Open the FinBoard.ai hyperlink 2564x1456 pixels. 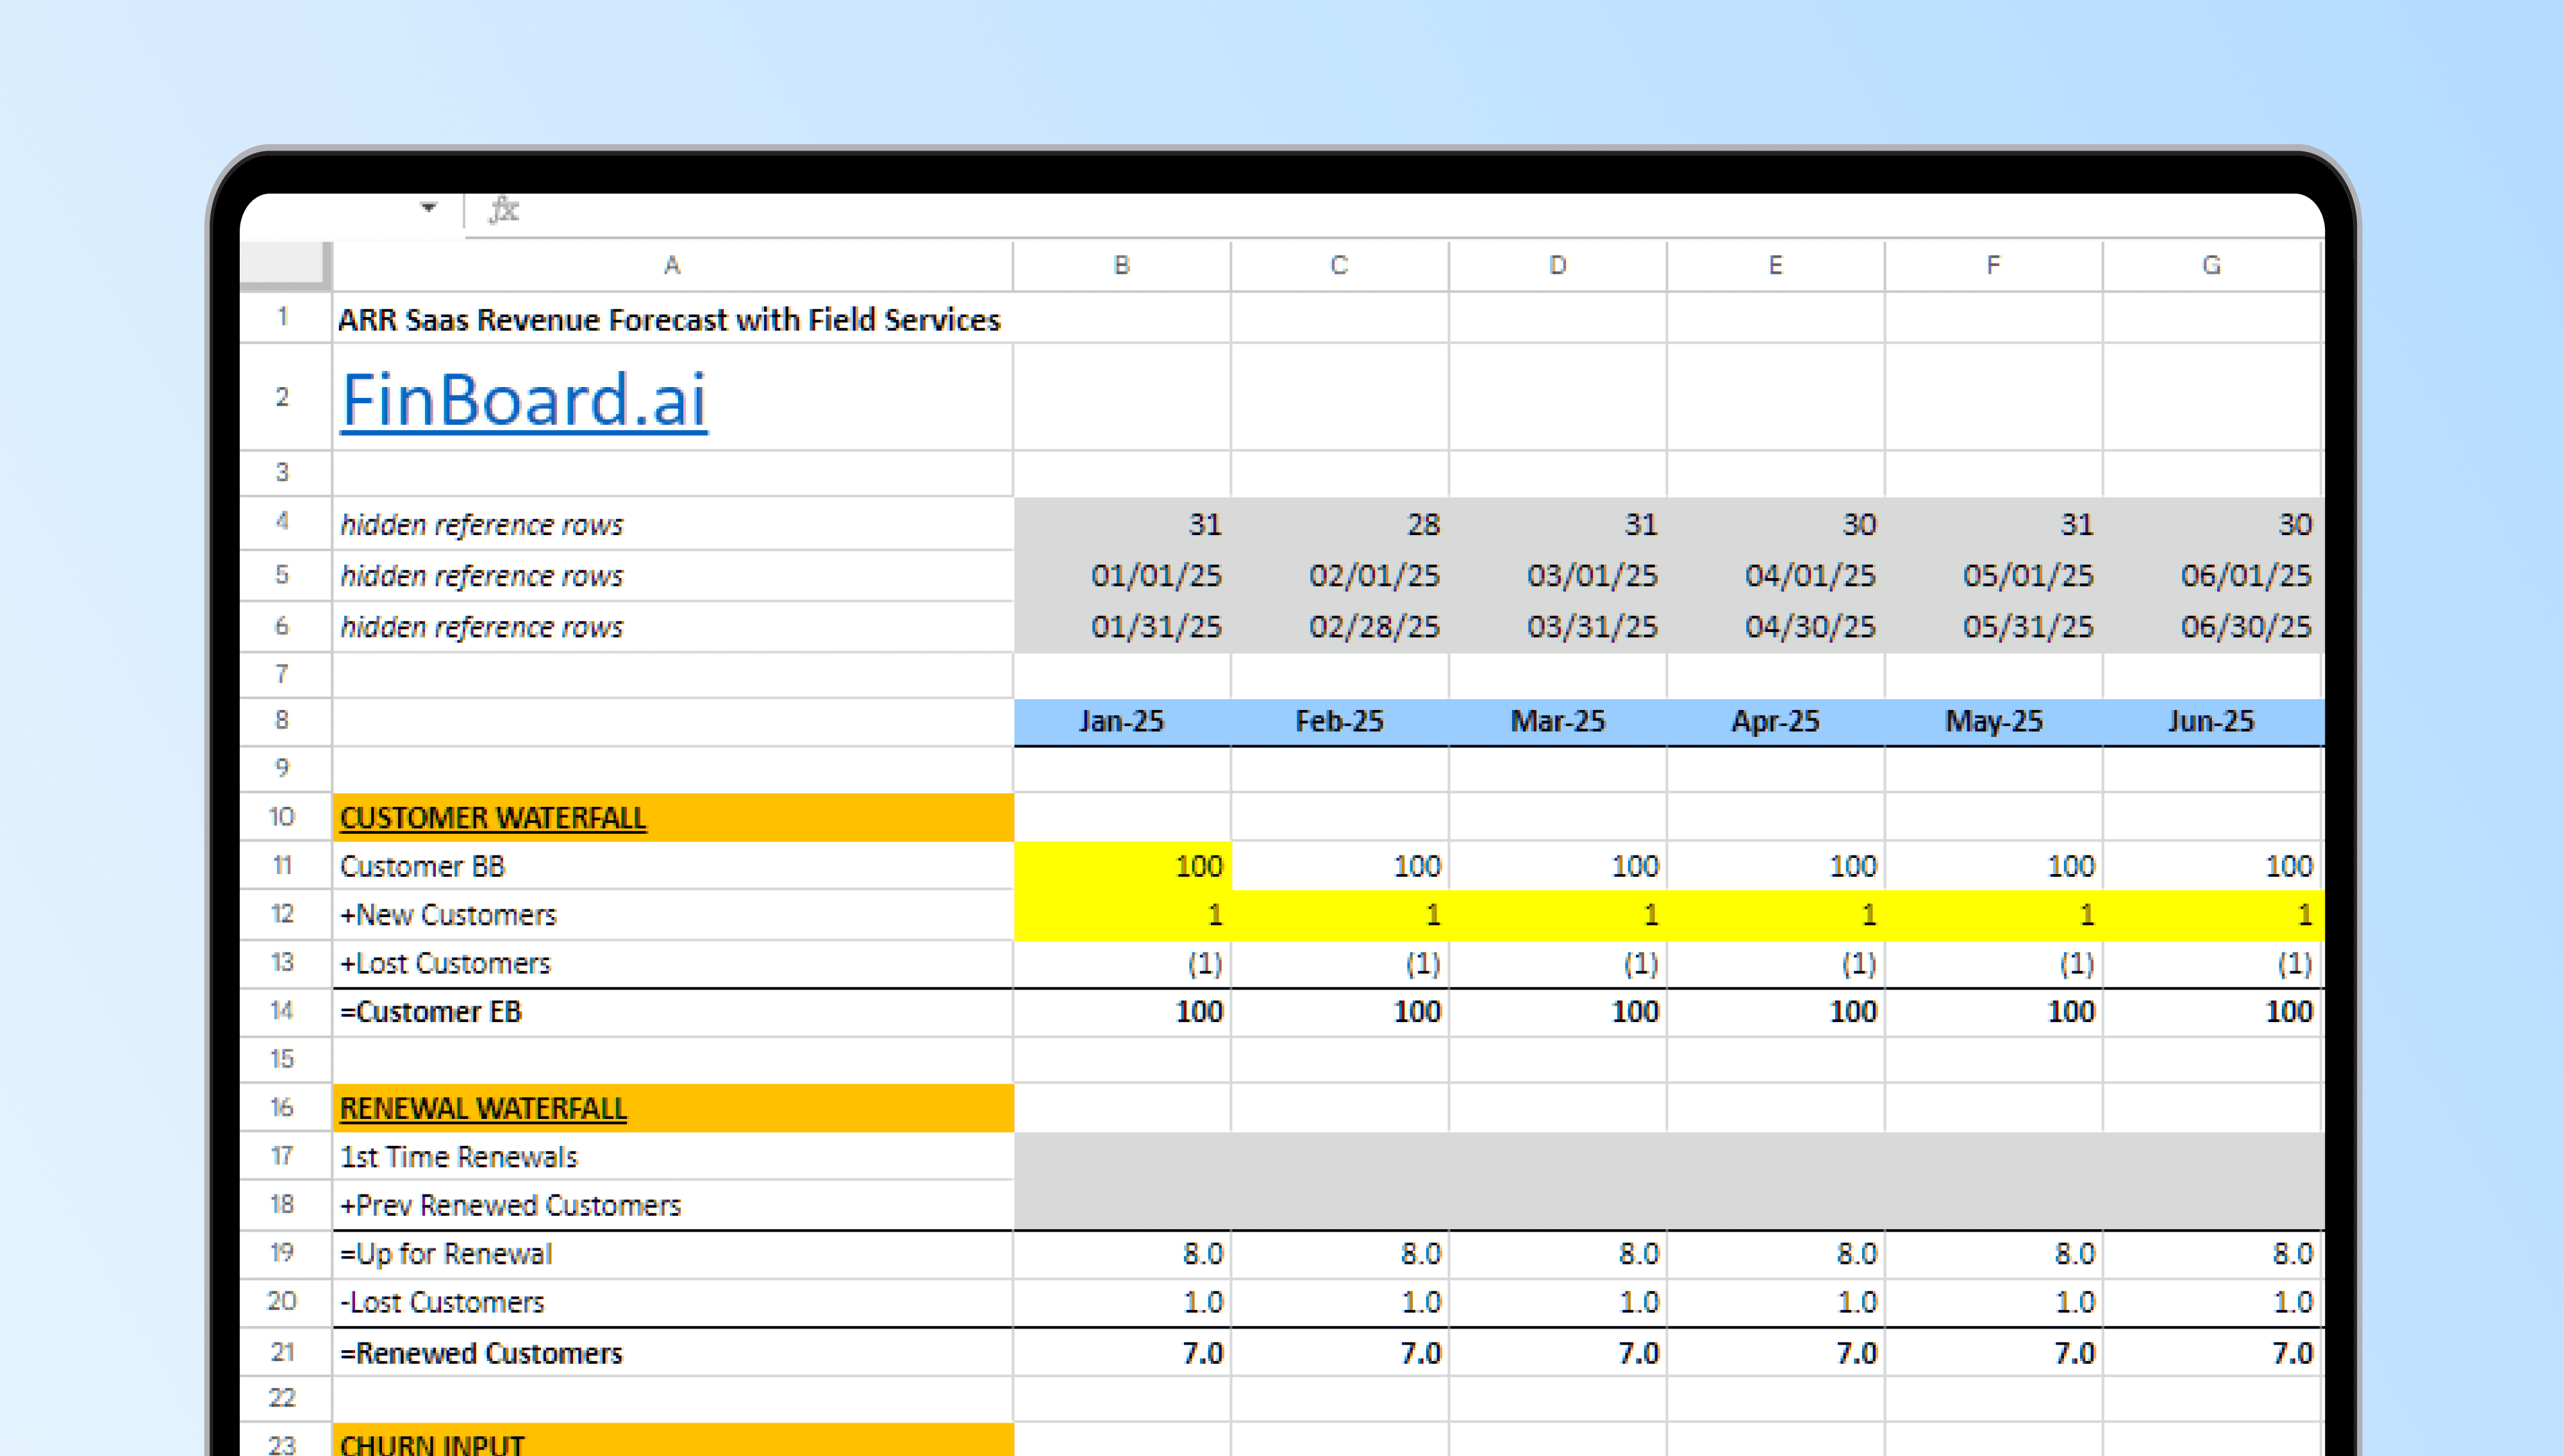pos(524,400)
